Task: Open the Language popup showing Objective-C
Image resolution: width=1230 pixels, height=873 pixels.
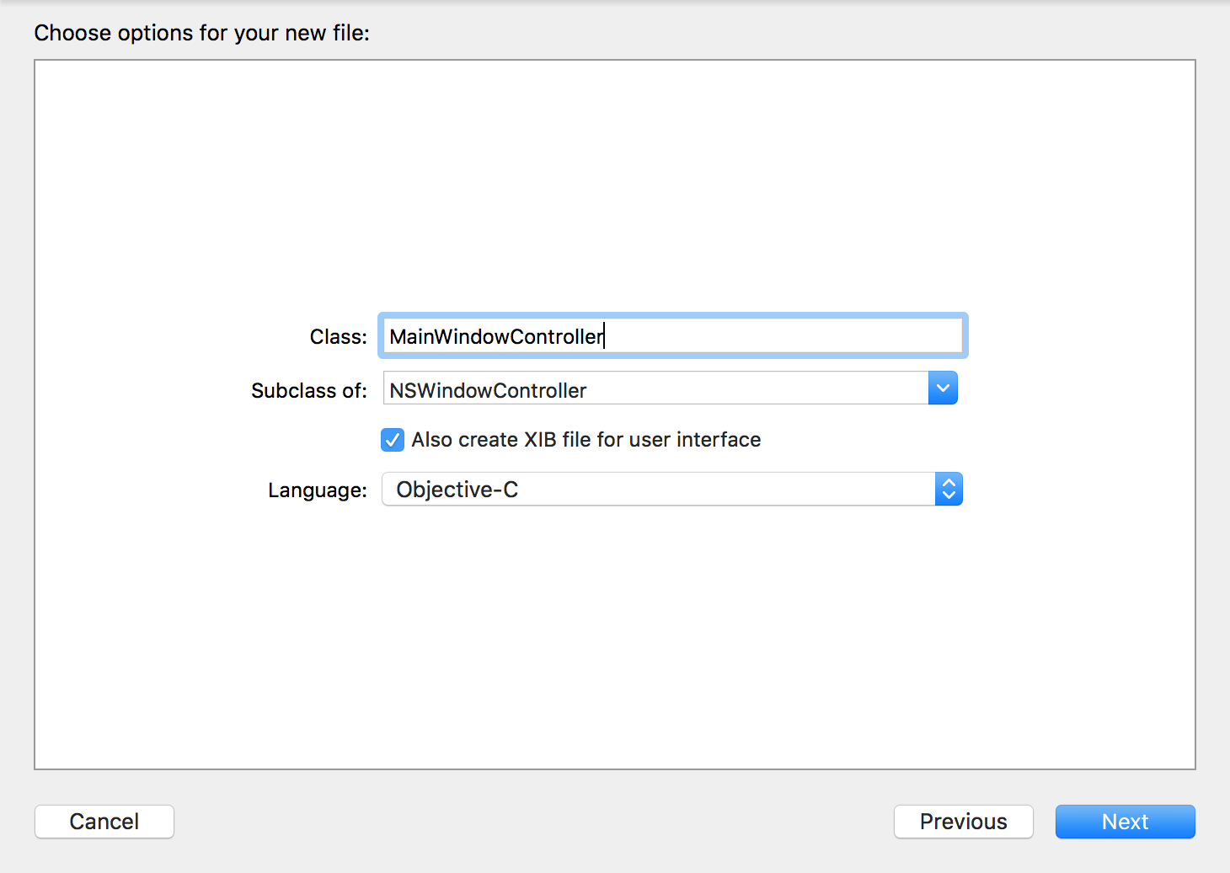Action: 672,490
